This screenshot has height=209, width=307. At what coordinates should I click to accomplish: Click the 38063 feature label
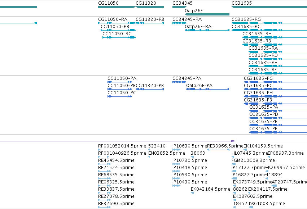(x=198, y=153)
